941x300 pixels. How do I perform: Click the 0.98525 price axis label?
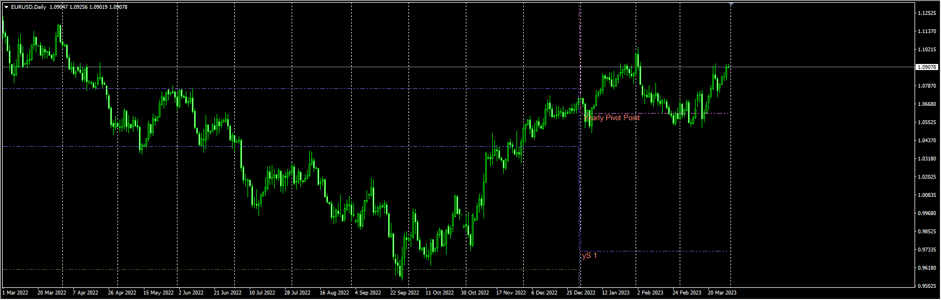coord(928,232)
